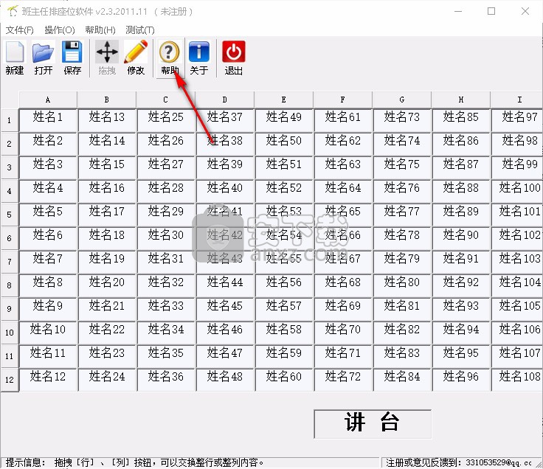Select seat cell 姓名102
The image size is (543, 469).
(x=517, y=238)
